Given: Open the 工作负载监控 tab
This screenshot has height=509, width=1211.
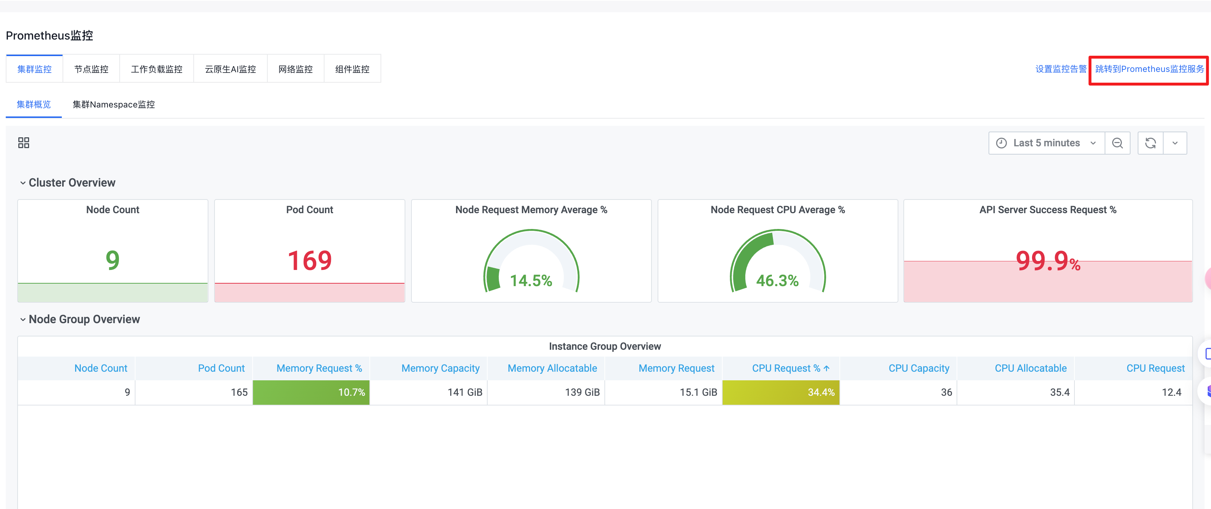Looking at the screenshot, I should click(x=157, y=69).
